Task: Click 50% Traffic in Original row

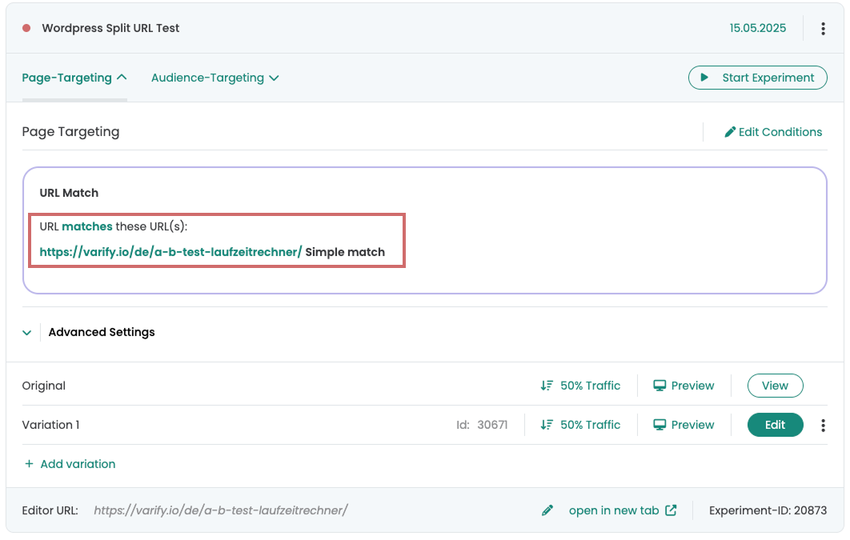Action: tap(580, 386)
